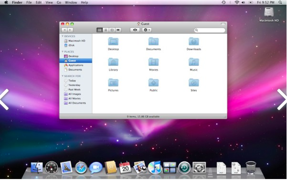The width and height of the screenshot is (287, 180).
Task: Open iChat from the Dock
Action: [96, 168]
